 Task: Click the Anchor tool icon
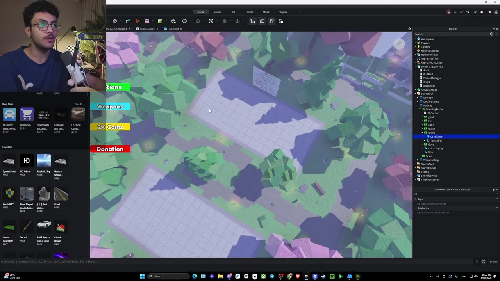click(237, 21)
